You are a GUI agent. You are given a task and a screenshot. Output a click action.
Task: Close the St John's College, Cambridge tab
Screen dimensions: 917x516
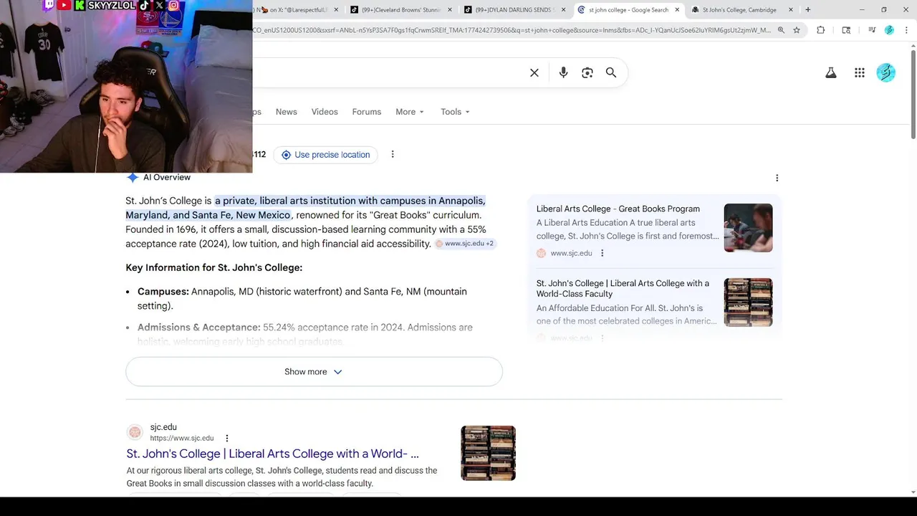(791, 10)
